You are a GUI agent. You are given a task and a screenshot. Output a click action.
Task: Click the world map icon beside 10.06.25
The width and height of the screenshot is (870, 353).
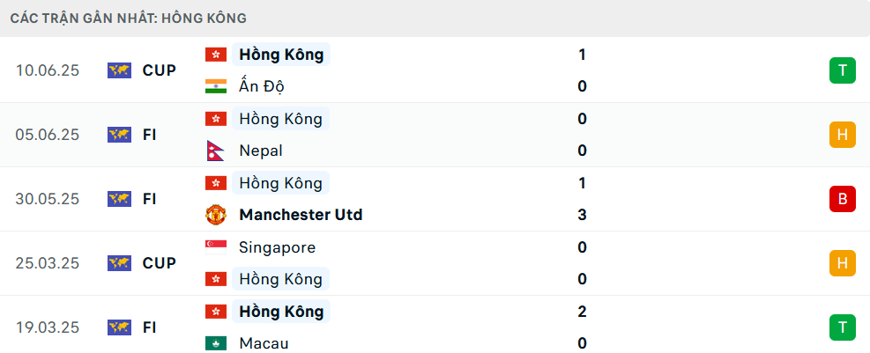[119, 70]
